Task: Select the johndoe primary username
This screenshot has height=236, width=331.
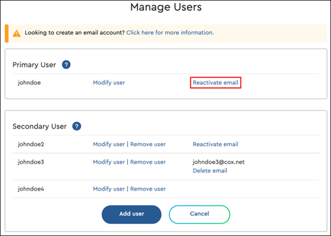Action: pyautogui.click(x=29, y=83)
